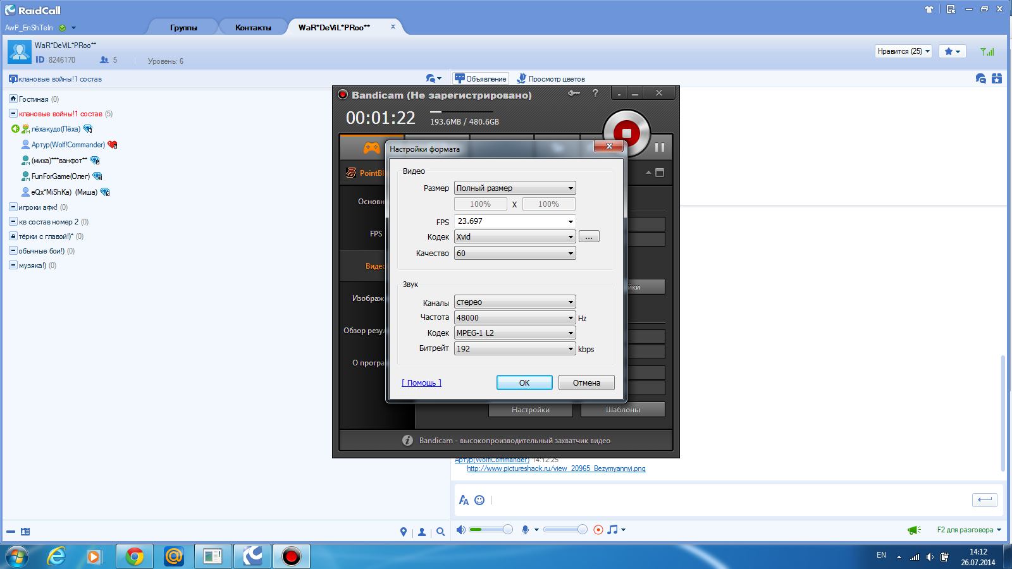The image size is (1012, 569).
Task: Select user FunForGame(Олег)
Action: pos(60,176)
